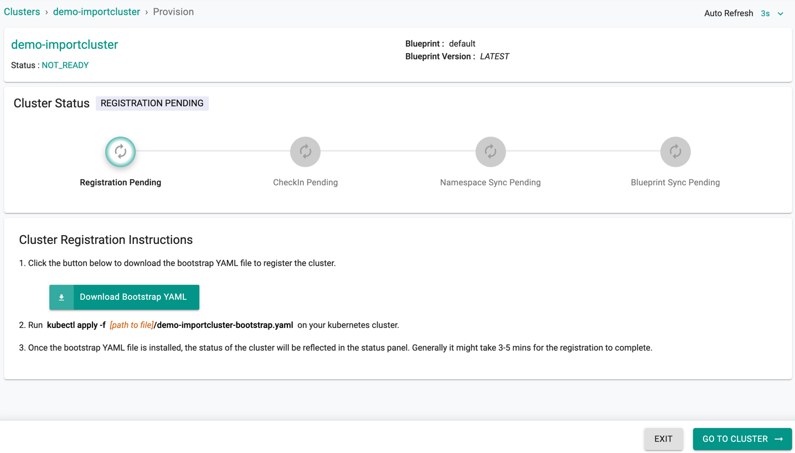This screenshot has width=795, height=453.
Task: Click the REGISTRATION PENDING status badge
Action: click(x=152, y=103)
